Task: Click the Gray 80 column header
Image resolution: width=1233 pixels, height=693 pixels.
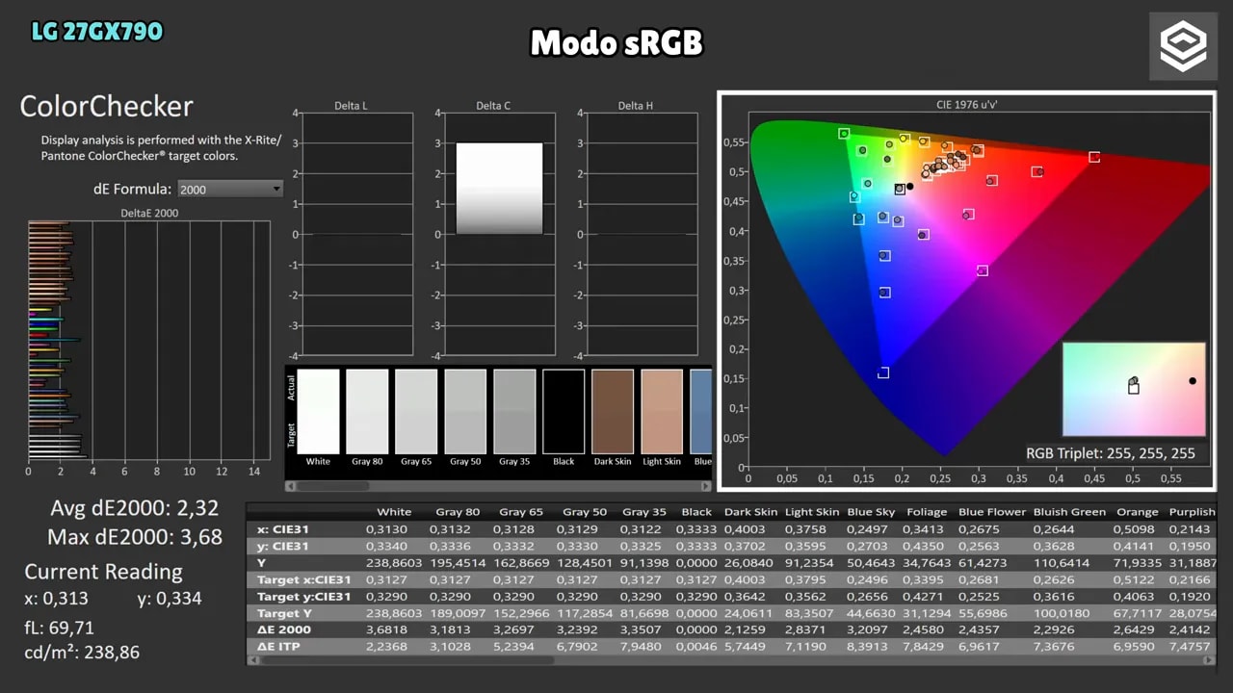Action: pyautogui.click(x=458, y=512)
